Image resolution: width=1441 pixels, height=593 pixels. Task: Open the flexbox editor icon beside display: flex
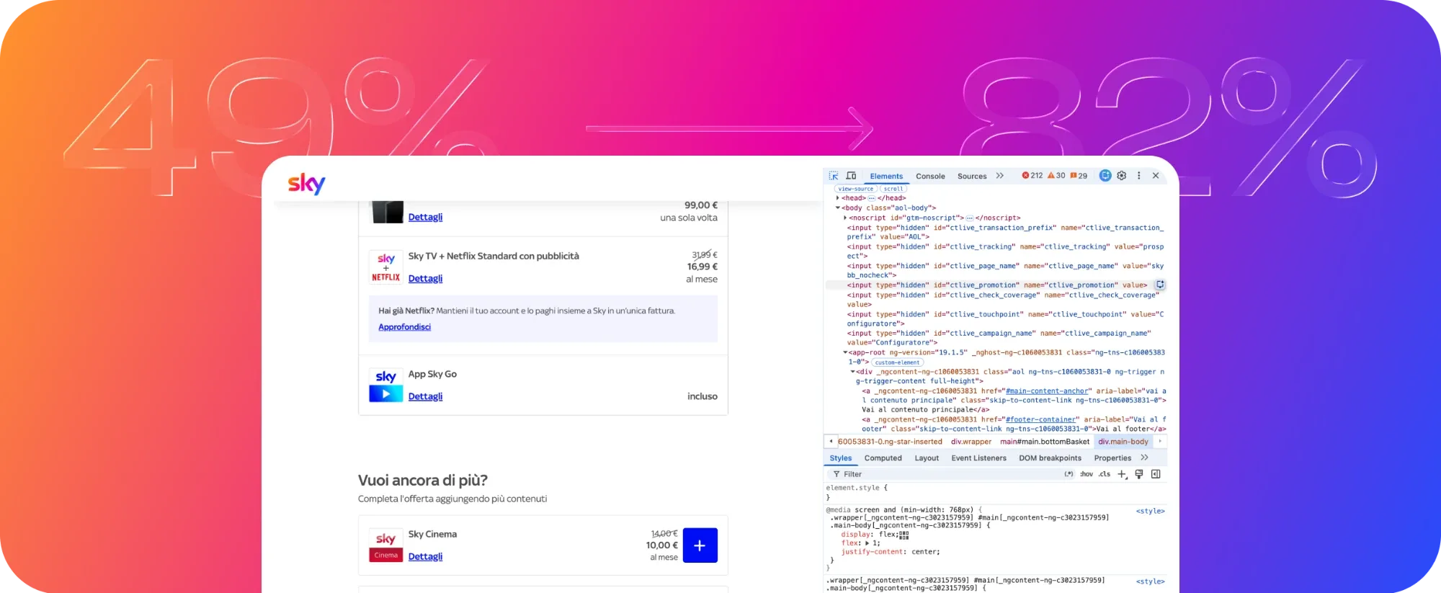[x=904, y=535]
